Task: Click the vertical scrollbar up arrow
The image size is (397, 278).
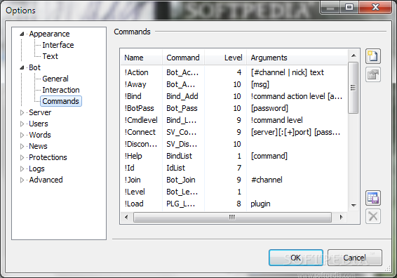Action: tap(354, 55)
